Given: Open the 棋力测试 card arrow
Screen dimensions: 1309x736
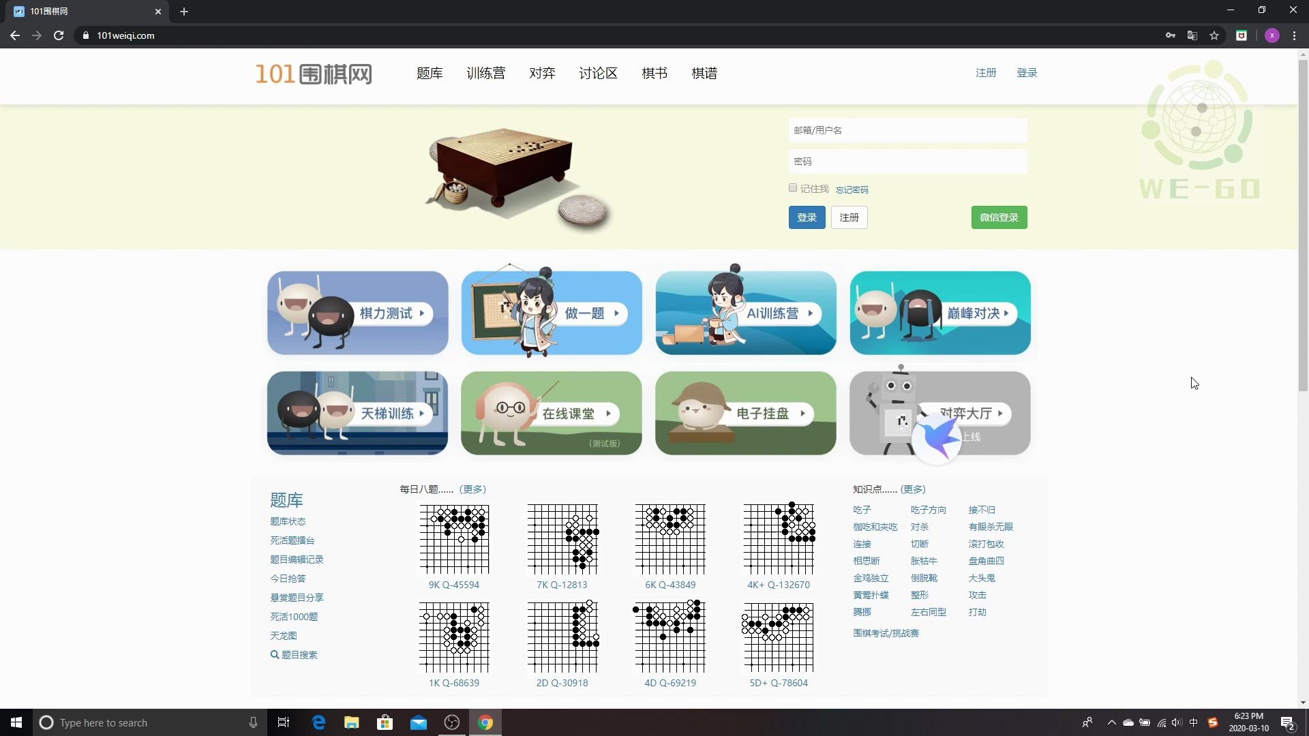Looking at the screenshot, I should click(x=422, y=313).
